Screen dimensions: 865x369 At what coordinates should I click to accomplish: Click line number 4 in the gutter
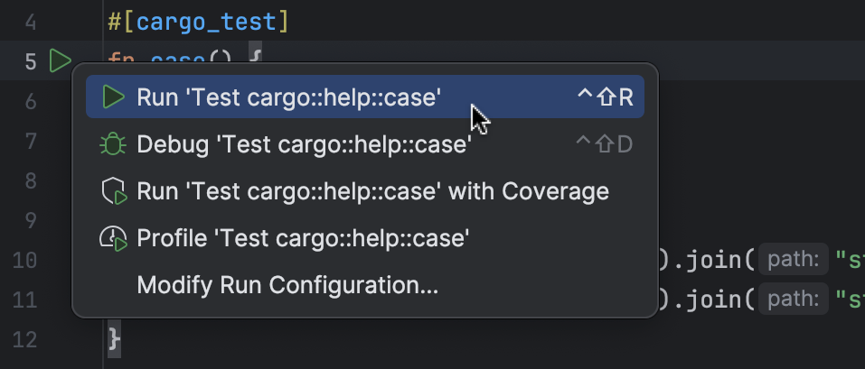31,23
